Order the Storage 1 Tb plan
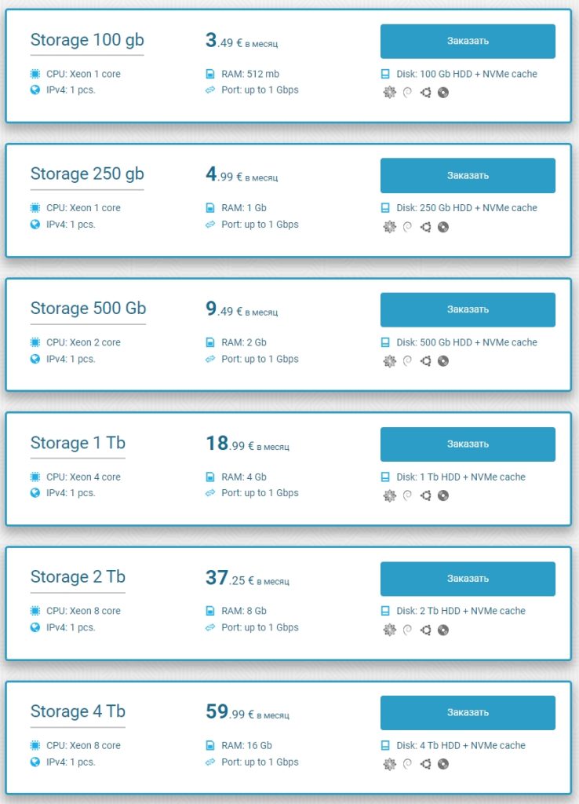 pos(468,444)
